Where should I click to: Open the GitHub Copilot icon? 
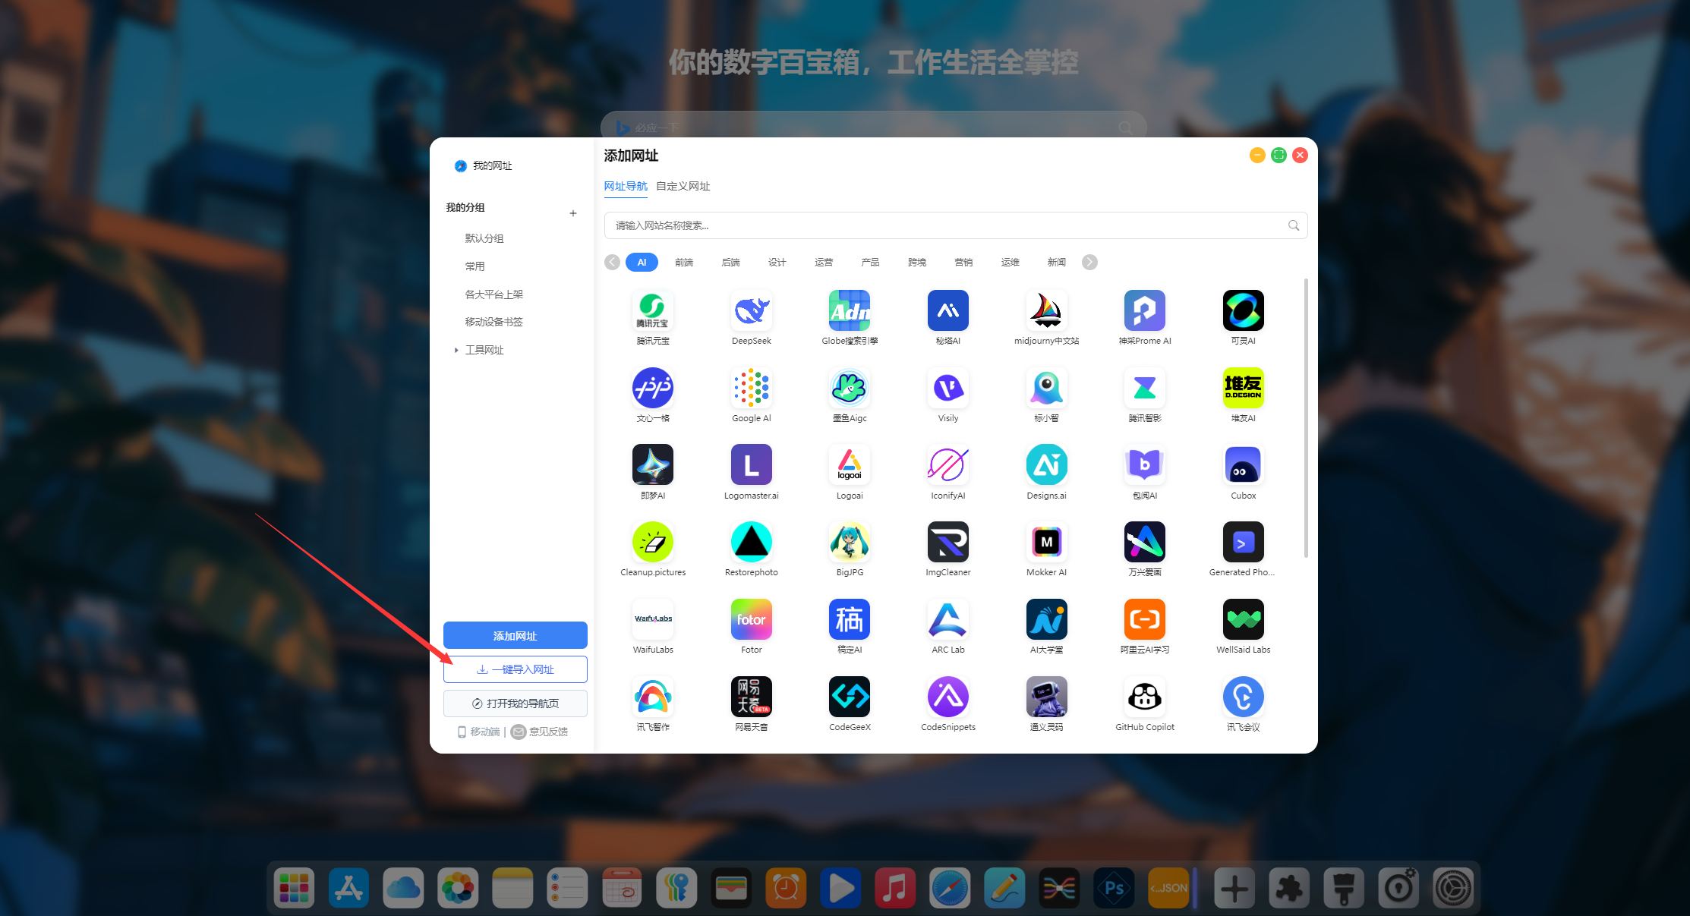click(x=1144, y=697)
